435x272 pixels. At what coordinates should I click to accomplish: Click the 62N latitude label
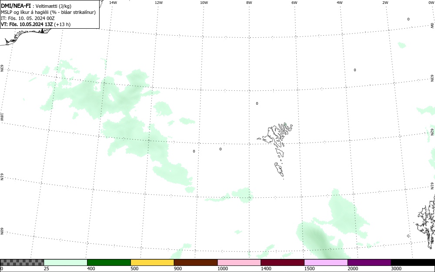tap(432, 132)
